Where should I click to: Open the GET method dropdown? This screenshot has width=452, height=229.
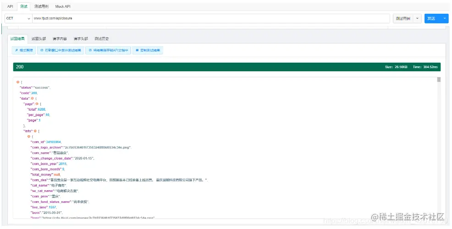click(18, 18)
